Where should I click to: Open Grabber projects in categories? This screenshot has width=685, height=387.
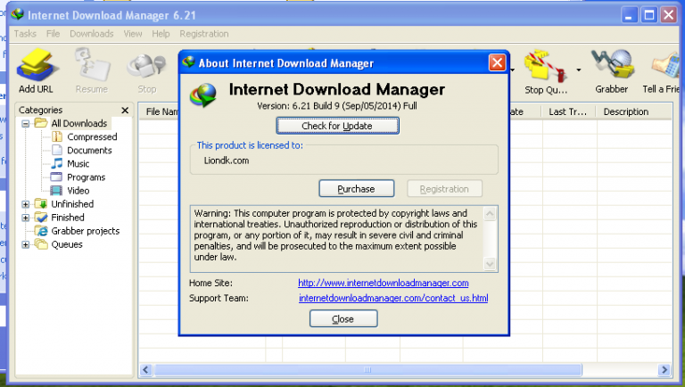85,231
